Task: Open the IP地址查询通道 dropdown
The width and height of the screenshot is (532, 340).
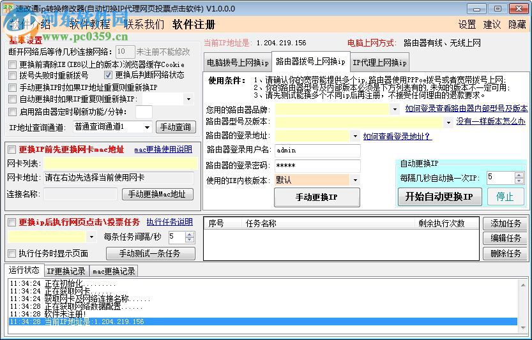Action: (x=147, y=127)
